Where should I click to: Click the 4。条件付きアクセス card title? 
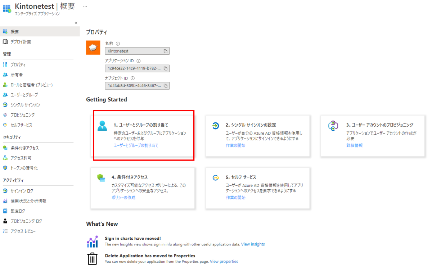coord(130,177)
